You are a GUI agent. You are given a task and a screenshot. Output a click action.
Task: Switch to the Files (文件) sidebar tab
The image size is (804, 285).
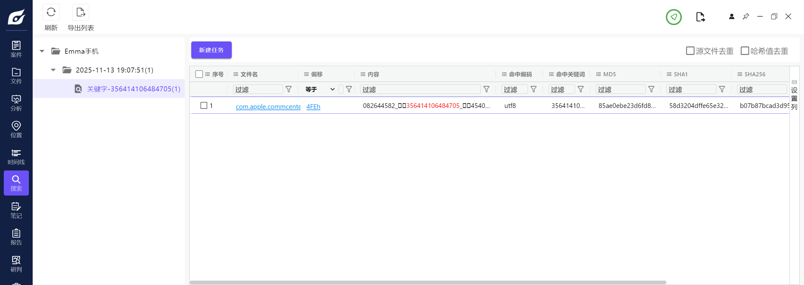(x=16, y=76)
